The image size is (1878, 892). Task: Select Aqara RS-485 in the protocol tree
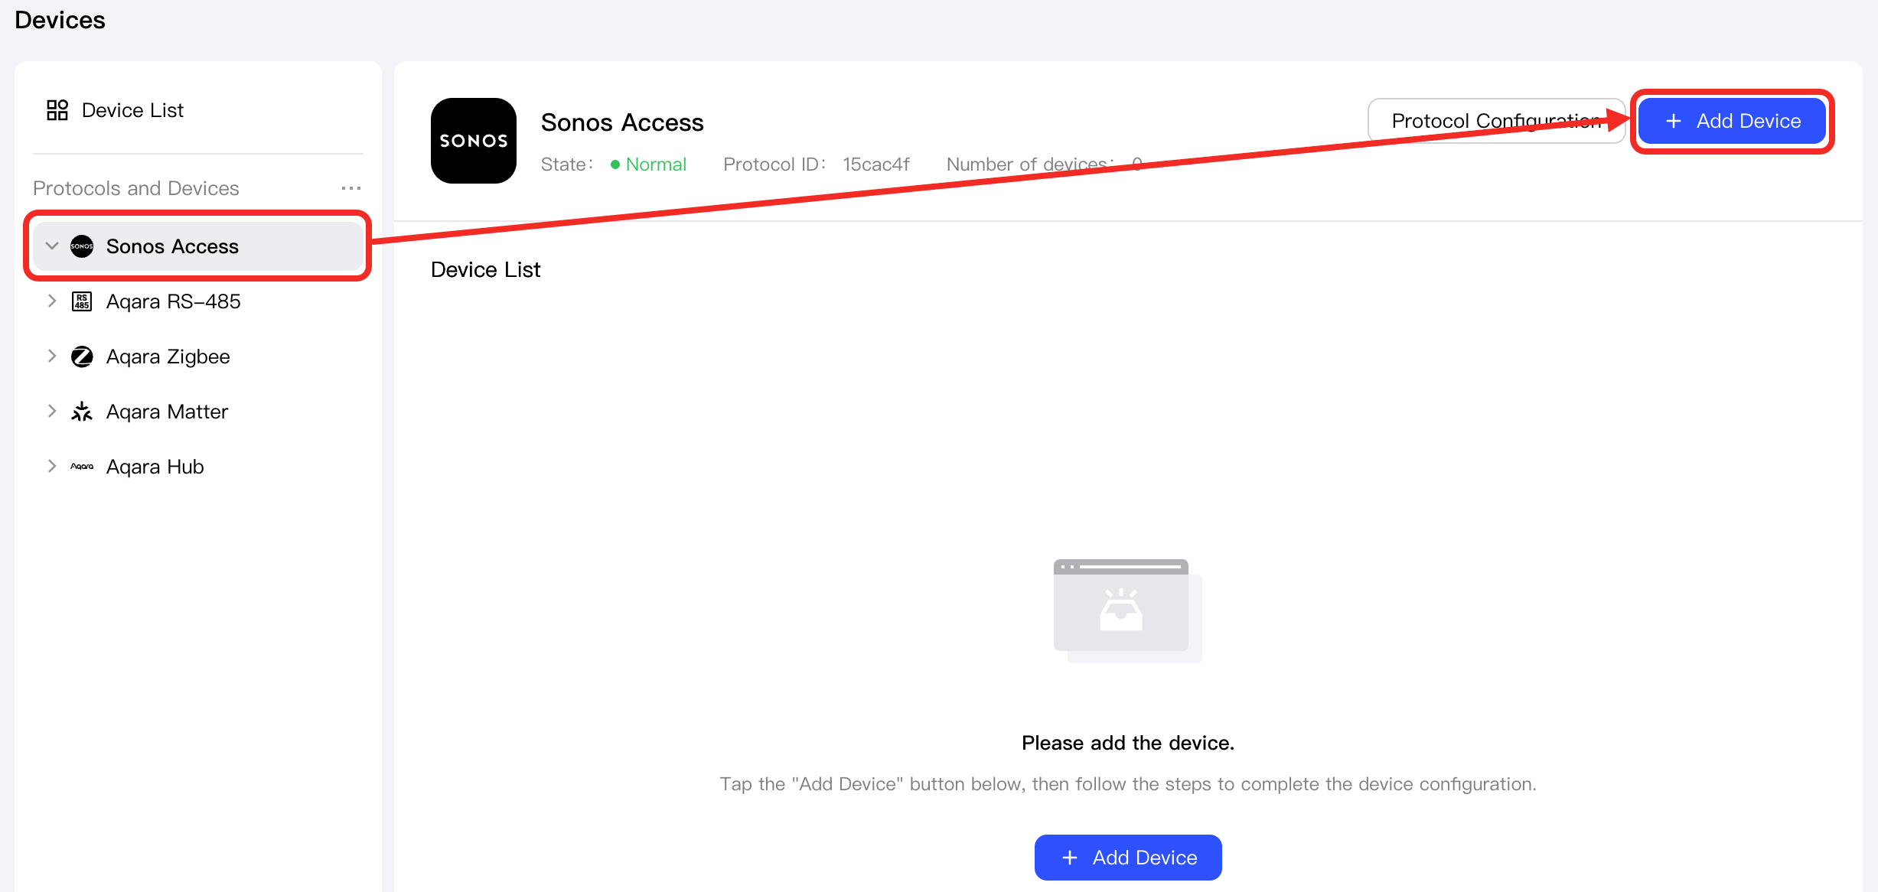[198, 301]
